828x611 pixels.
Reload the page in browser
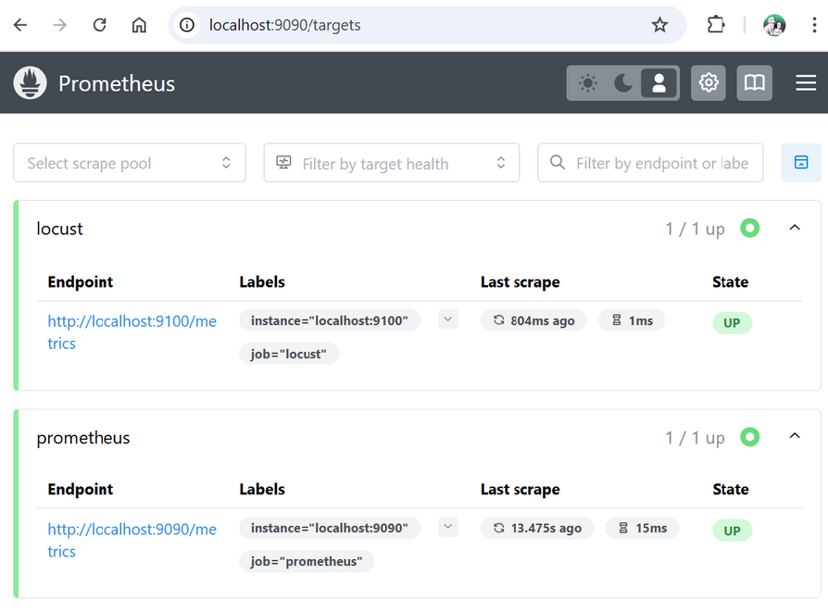pyautogui.click(x=99, y=25)
